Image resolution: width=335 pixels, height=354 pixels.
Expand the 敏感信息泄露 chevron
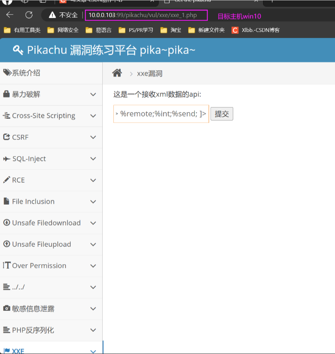pyautogui.click(x=93, y=309)
